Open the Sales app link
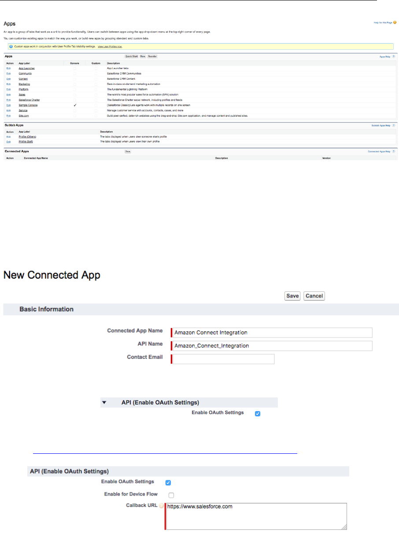Image resolution: width=399 pixels, height=533 pixels. [x=22, y=94]
